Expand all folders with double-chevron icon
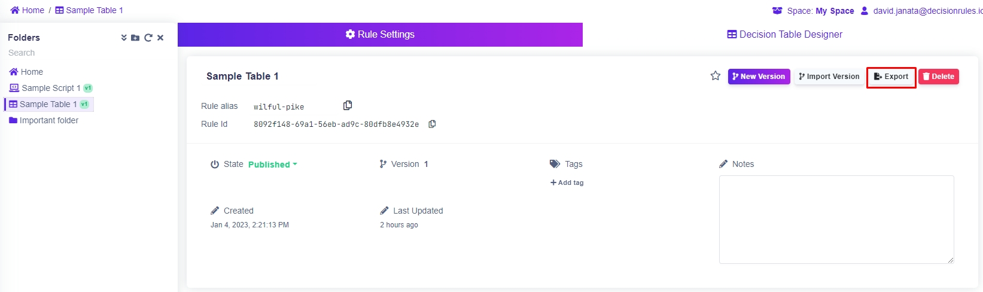This screenshot has width=983, height=292. point(124,38)
